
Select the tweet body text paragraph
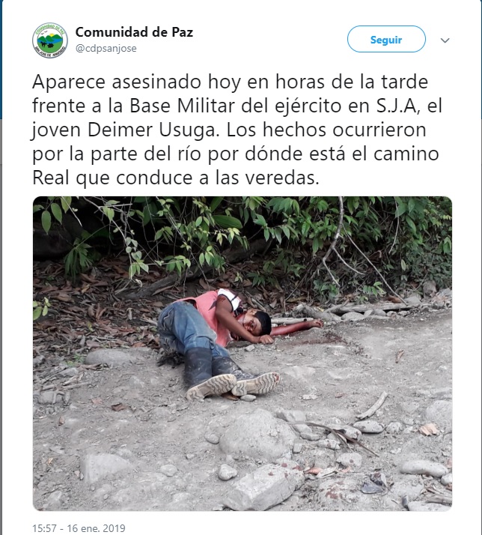point(237,130)
